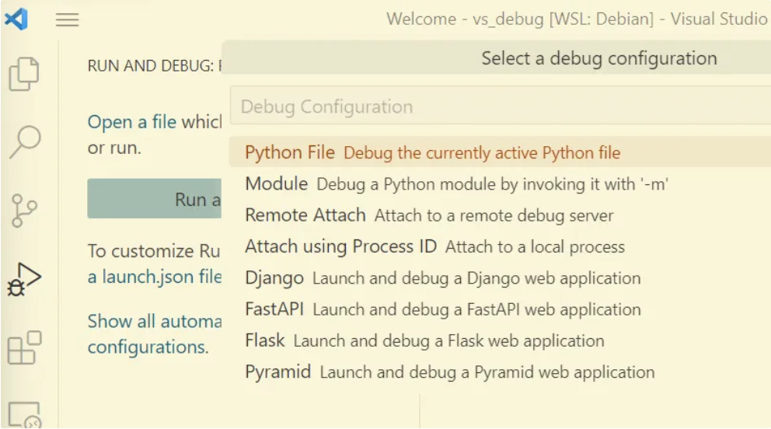
Task: Select Remote Attach debug configuration
Action: pos(500,215)
